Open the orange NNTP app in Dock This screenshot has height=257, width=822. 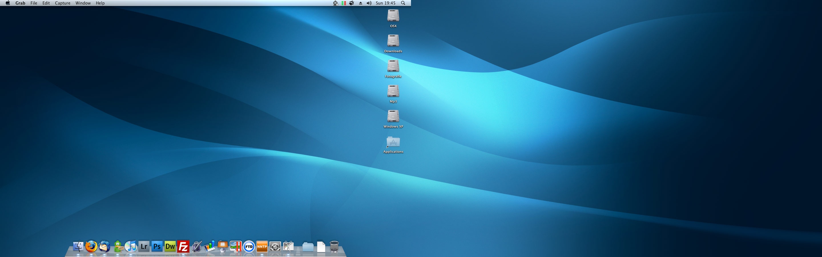pos(262,246)
